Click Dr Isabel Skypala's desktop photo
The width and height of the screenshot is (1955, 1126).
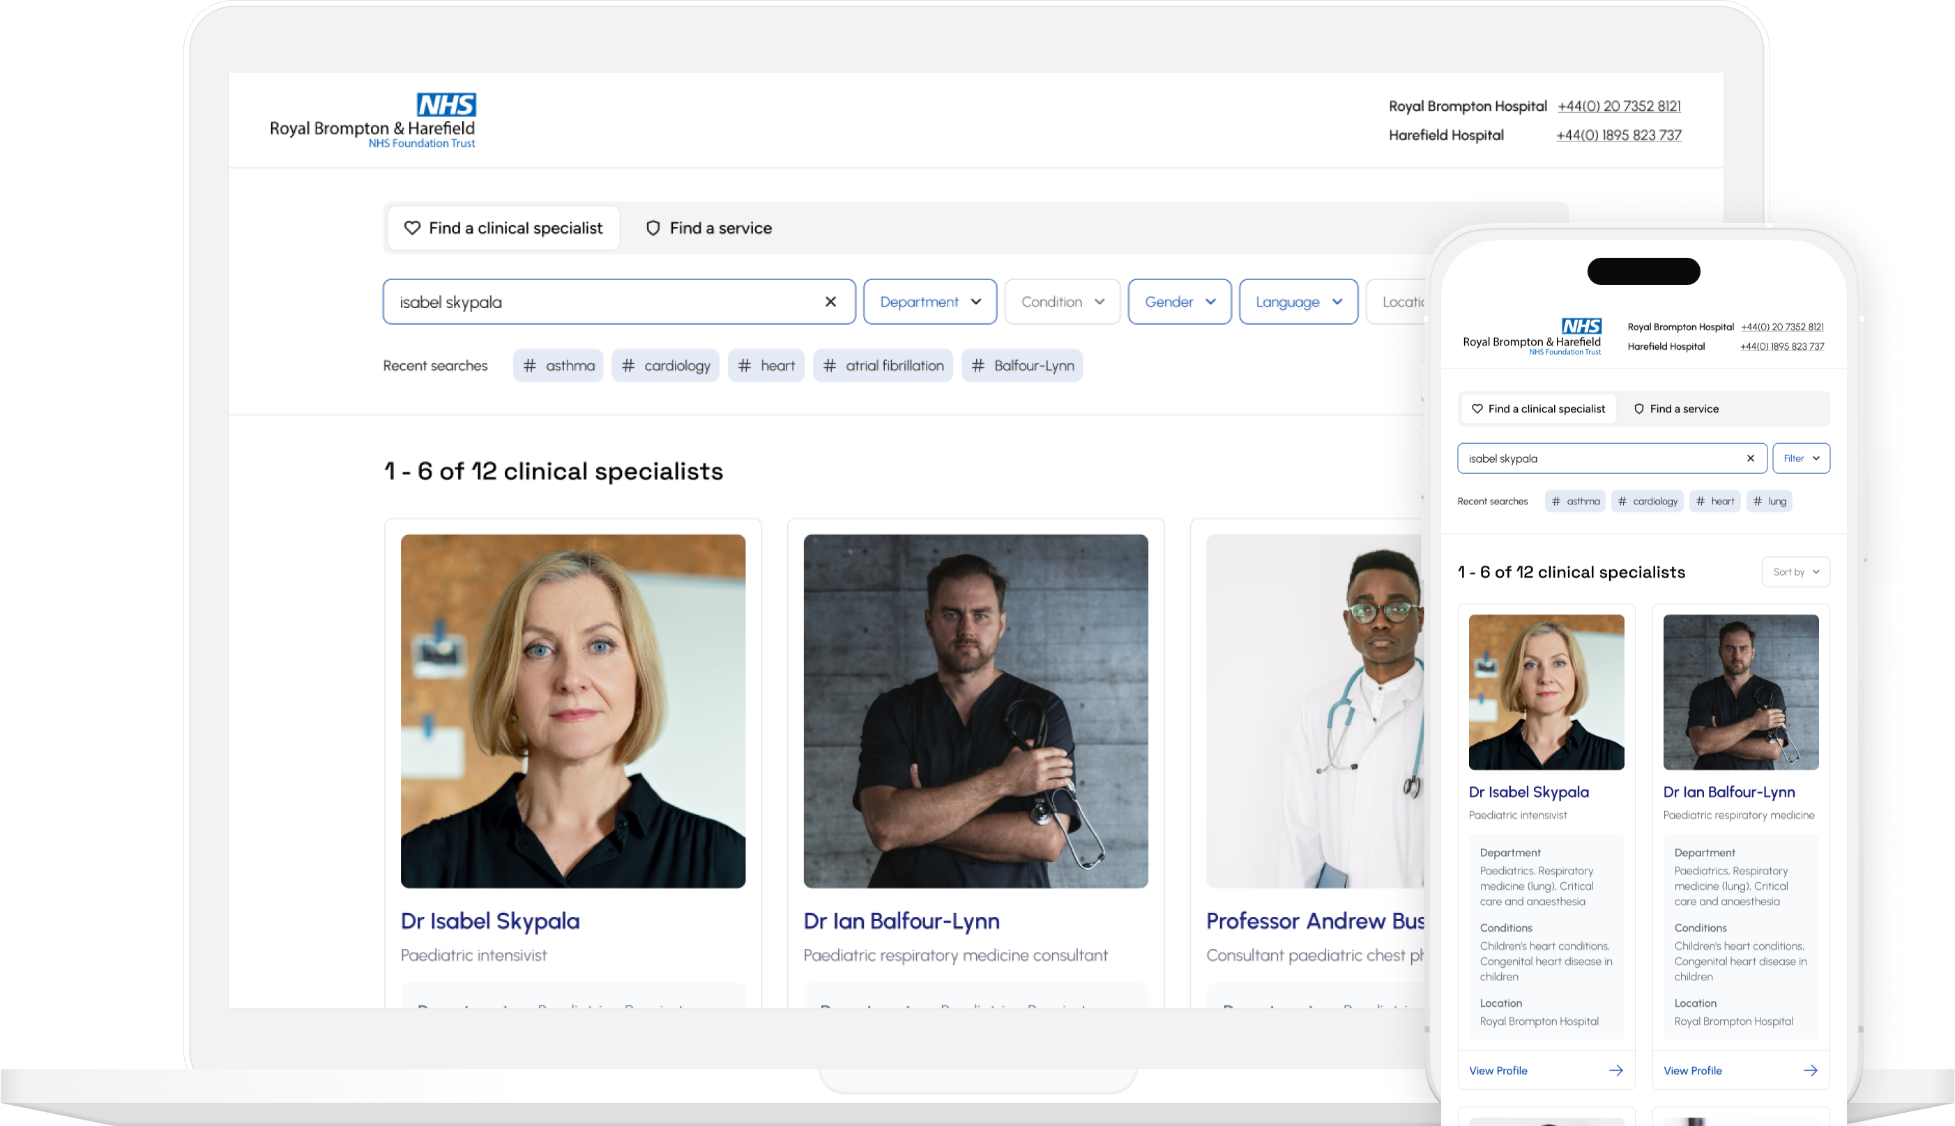tap(572, 710)
